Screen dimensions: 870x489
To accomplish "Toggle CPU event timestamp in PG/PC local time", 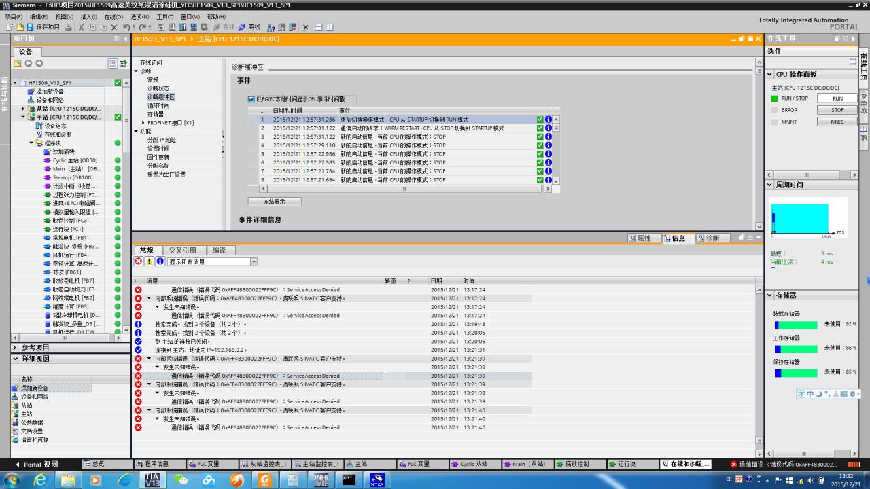I will tap(251, 99).
